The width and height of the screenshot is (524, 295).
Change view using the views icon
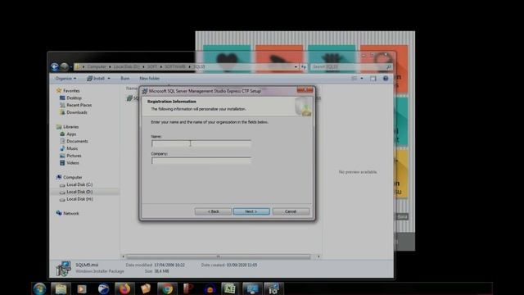pyautogui.click(x=355, y=79)
